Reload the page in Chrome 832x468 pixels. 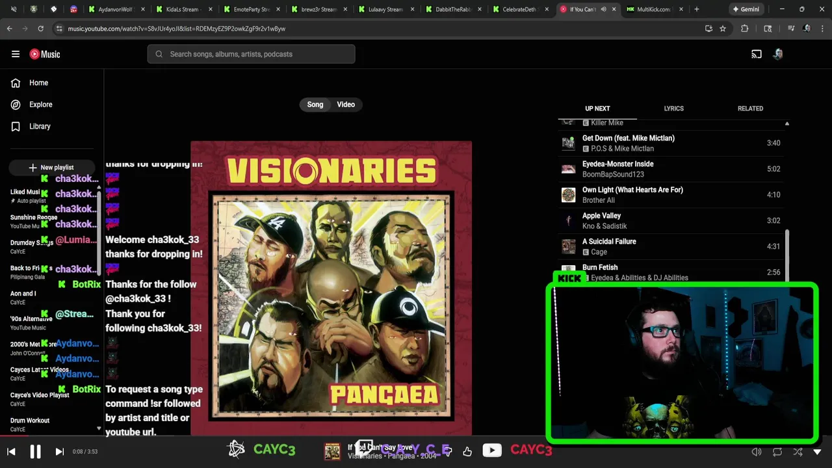click(40, 29)
